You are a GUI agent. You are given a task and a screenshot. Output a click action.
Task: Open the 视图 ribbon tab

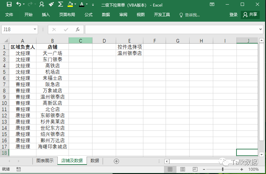point(141,15)
